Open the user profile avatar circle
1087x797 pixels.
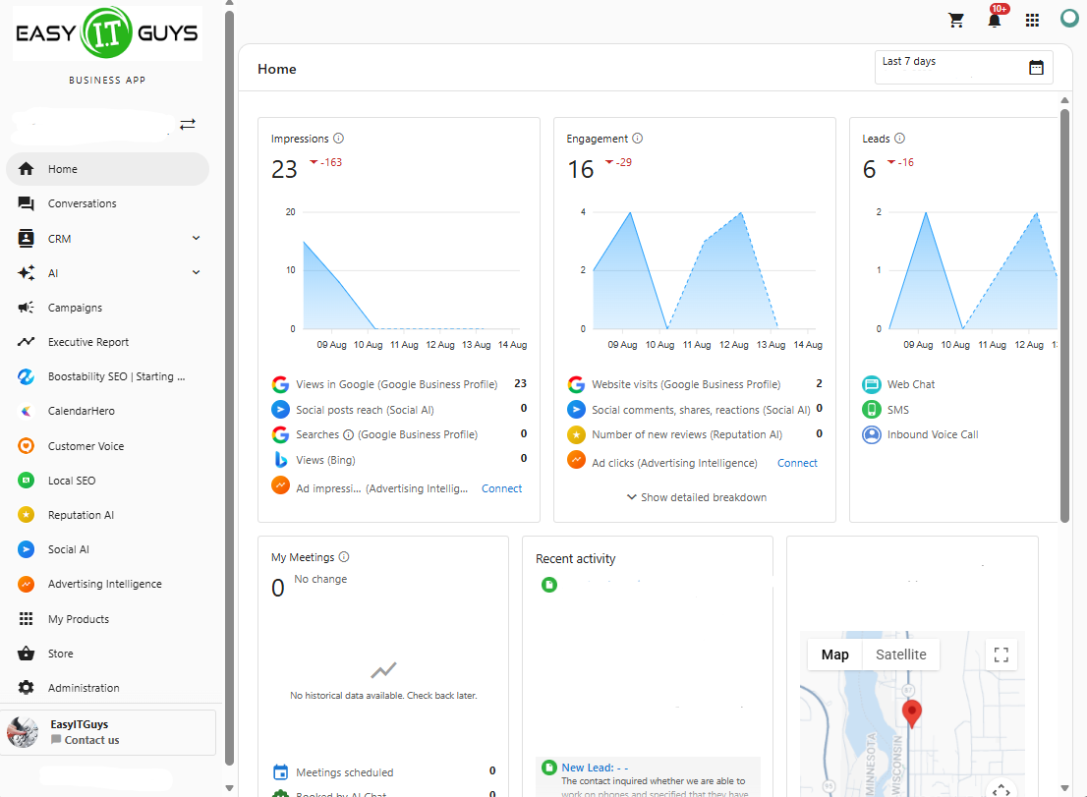1069,19
